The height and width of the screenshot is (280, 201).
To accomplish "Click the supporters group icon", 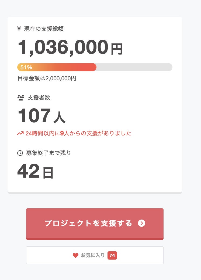I will [x=21, y=98].
